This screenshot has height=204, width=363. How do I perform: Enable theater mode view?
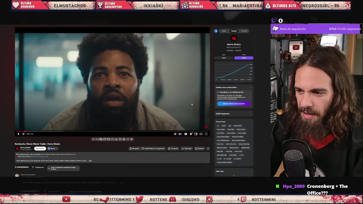tap(201, 134)
